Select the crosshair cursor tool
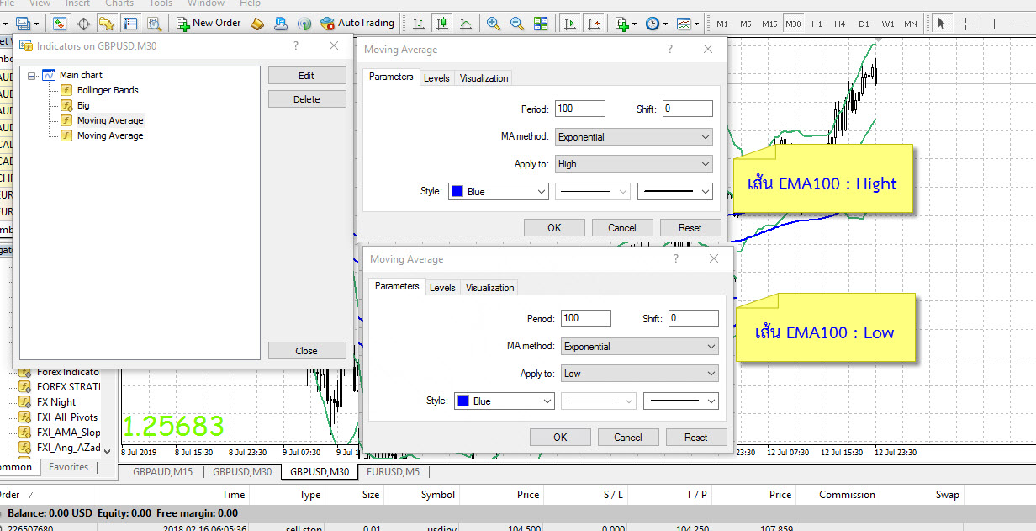Viewport: 1036px width, 531px height. [966, 24]
